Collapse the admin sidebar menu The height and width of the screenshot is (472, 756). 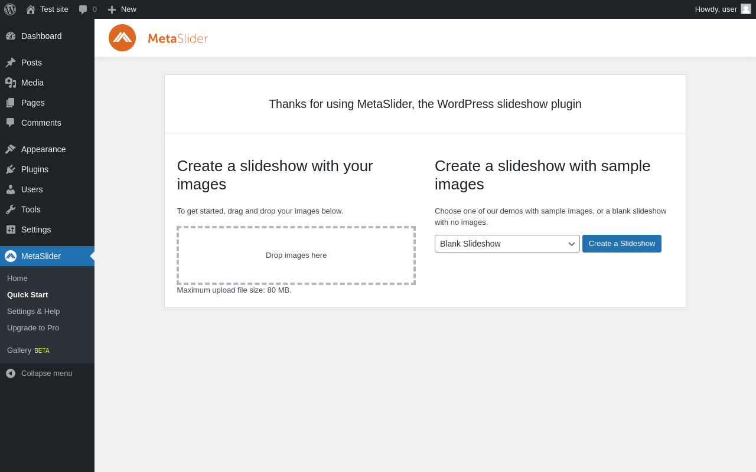click(x=39, y=373)
